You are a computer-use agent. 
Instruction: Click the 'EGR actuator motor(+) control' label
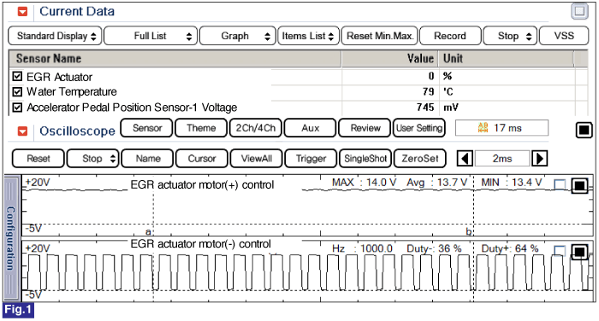(x=202, y=185)
